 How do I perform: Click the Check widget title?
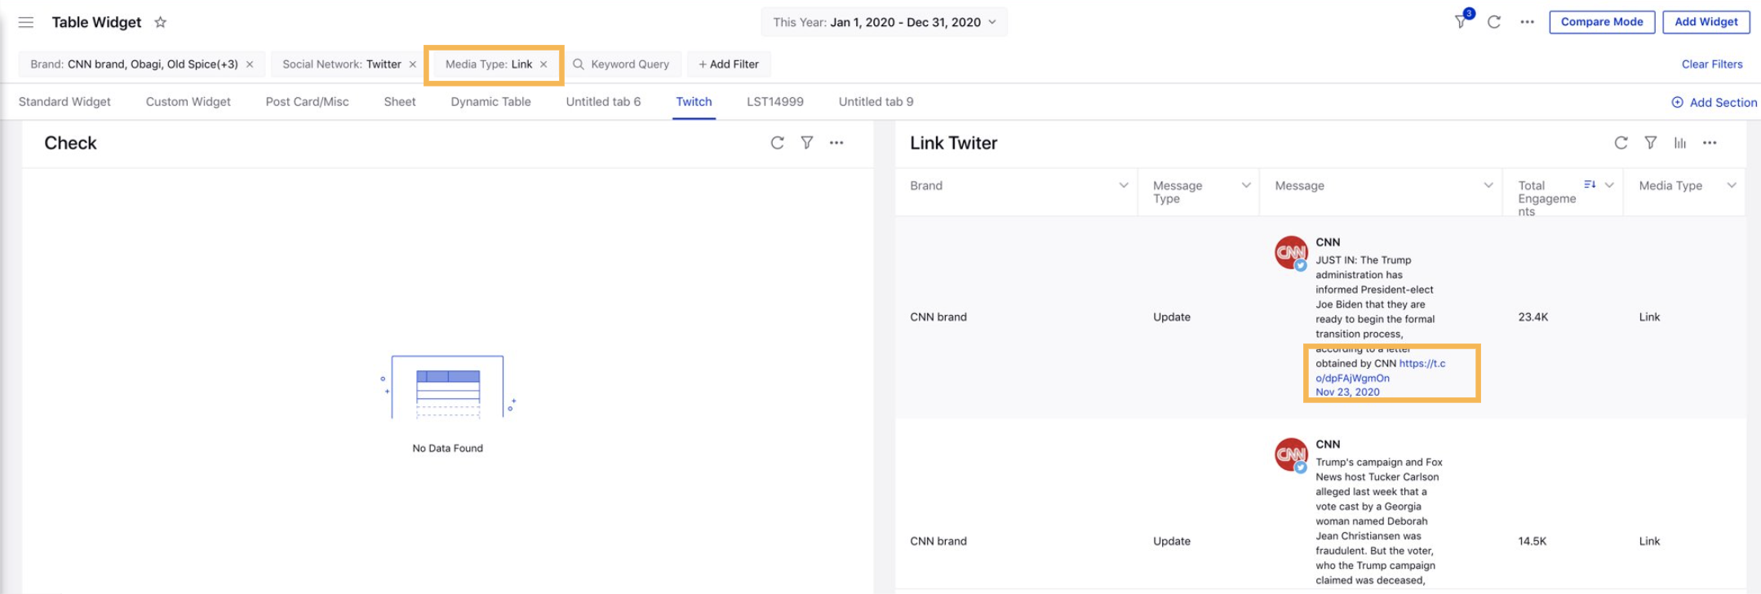coord(70,143)
